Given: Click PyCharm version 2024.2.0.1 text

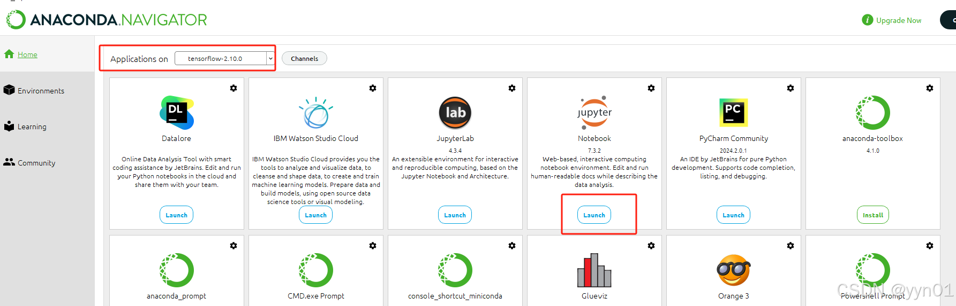Looking at the screenshot, I should pos(734,151).
